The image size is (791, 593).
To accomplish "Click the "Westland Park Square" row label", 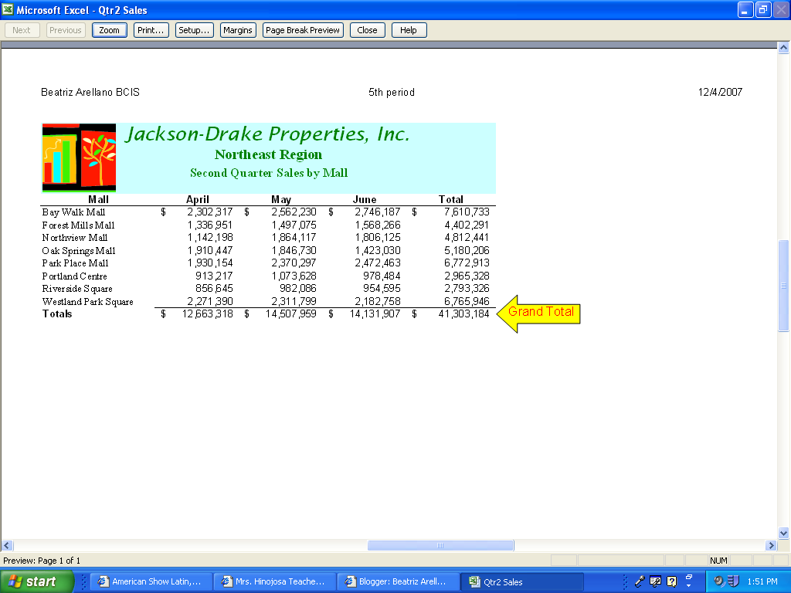I will point(88,302).
